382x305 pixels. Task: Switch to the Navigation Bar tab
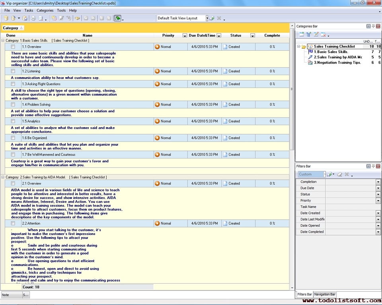tap(325, 294)
